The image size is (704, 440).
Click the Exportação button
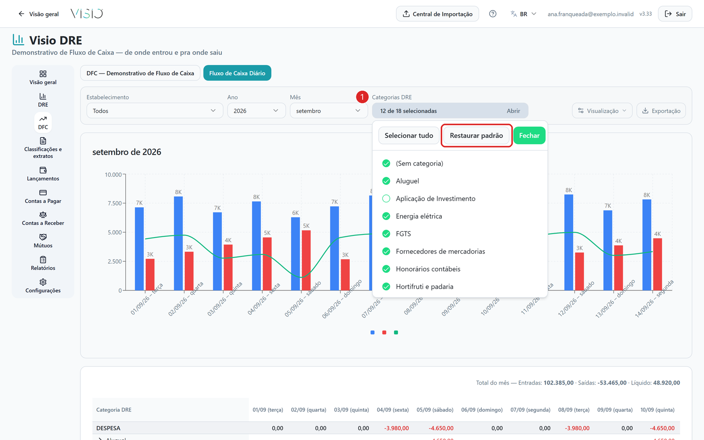(661, 110)
